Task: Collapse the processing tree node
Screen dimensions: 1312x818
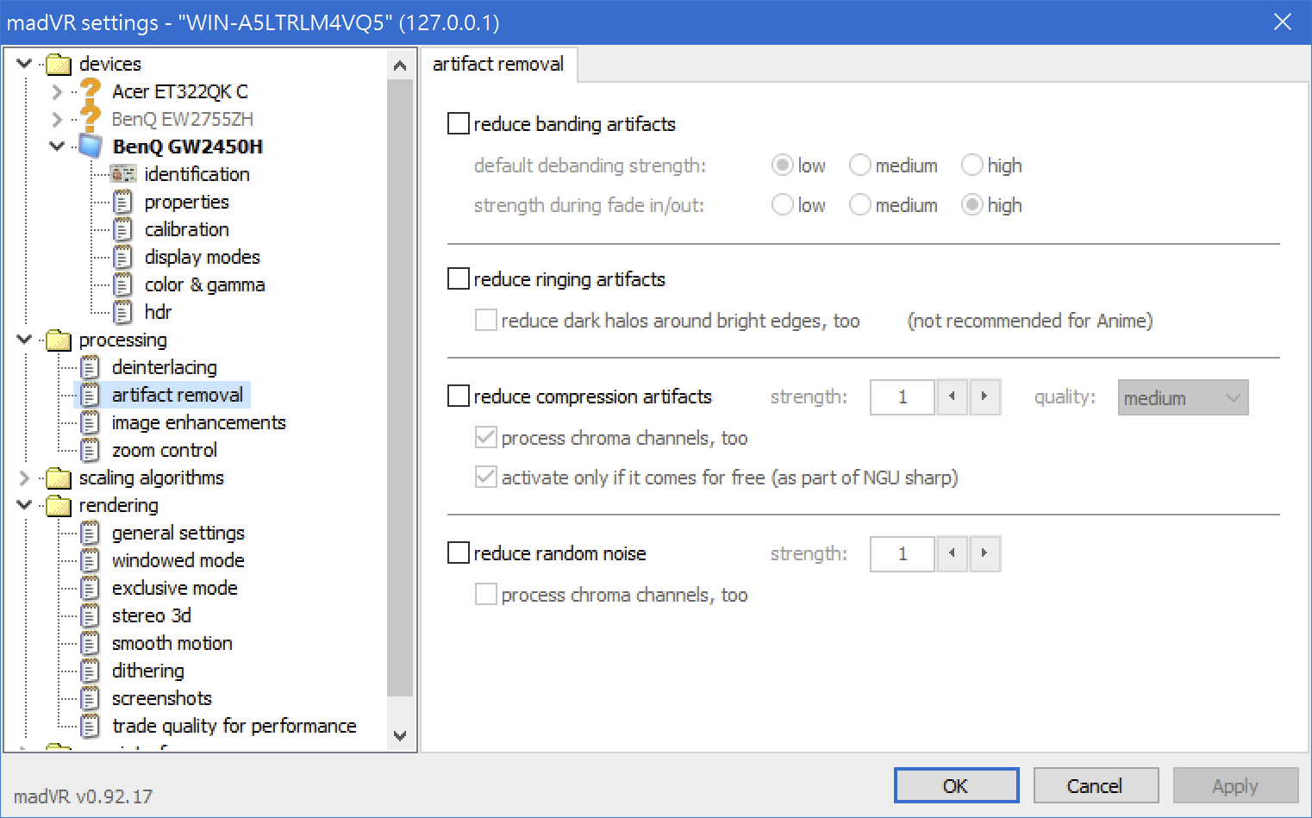Action: click(x=24, y=339)
